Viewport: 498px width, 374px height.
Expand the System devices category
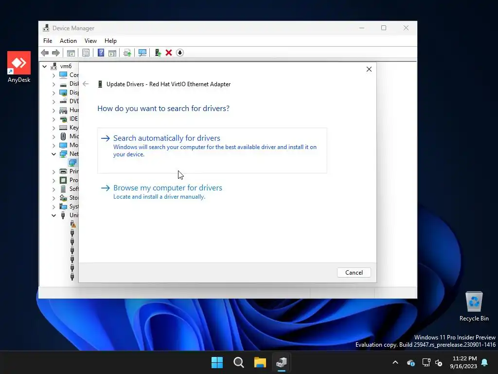(x=53, y=206)
